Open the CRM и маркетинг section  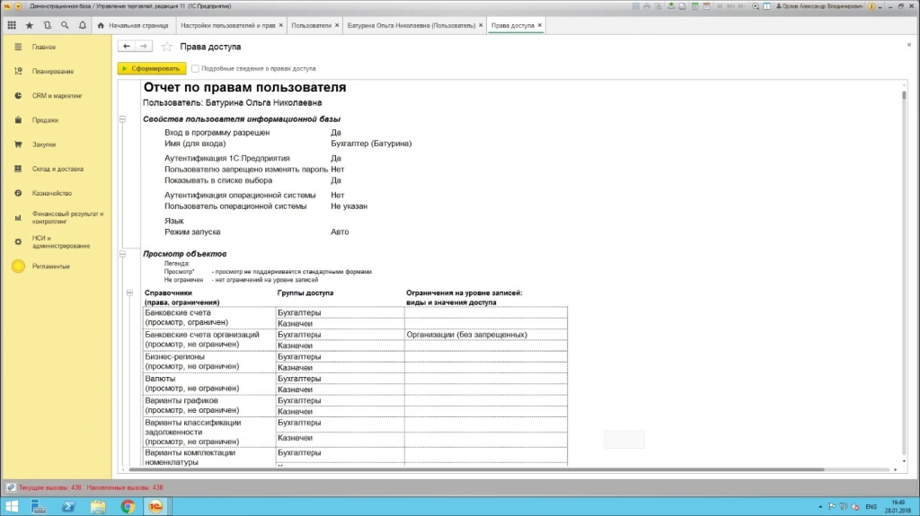[x=56, y=96]
